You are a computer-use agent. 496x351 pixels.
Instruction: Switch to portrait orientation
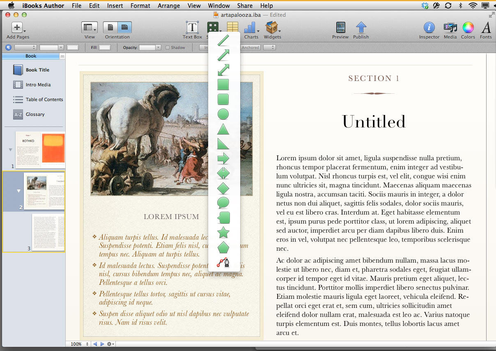click(x=110, y=28)
